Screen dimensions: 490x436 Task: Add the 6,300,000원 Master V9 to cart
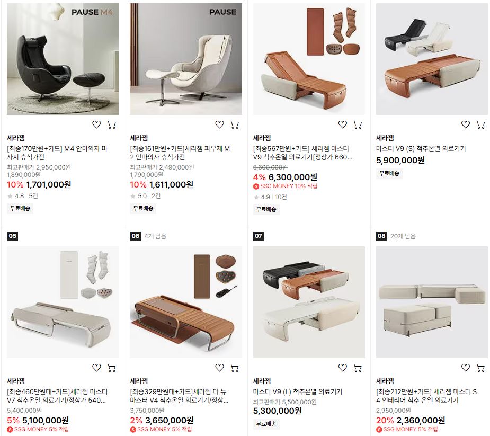(358, 124)
